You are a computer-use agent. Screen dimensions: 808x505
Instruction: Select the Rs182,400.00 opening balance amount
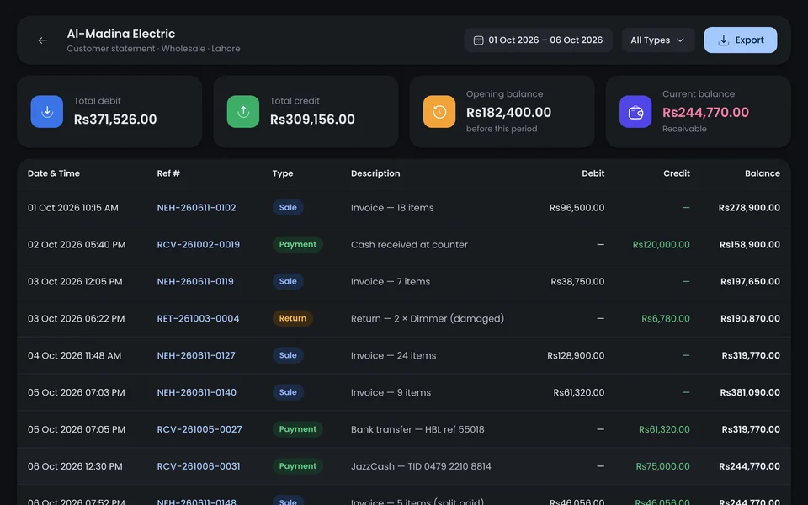pos(508,112)
